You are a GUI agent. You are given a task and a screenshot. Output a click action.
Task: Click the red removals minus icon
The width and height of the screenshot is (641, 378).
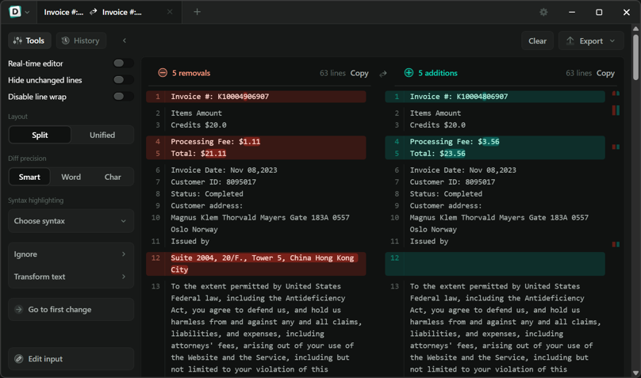pos(163,73)
